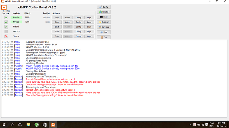Stop the Apache module
This screenshot has width=229, height=128.
(57, 18)
